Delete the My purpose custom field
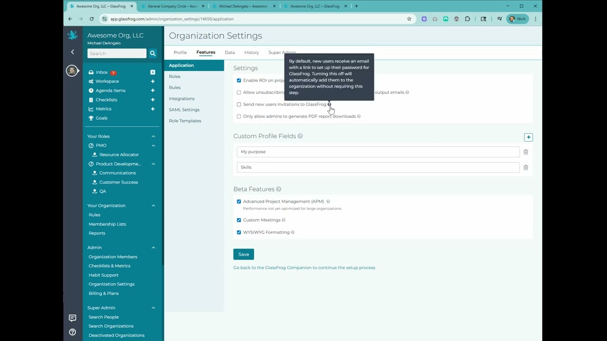 click(525, 152)
